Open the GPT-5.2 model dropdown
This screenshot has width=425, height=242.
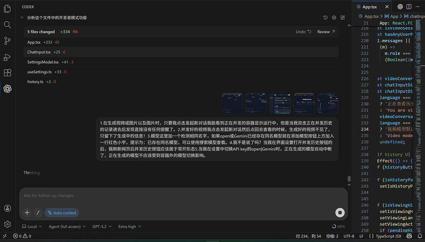click(102, 226)
